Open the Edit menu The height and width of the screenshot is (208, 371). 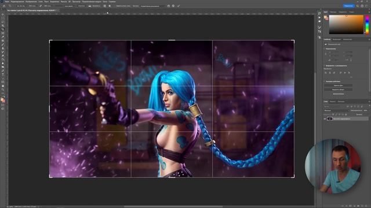coord(17,1)
